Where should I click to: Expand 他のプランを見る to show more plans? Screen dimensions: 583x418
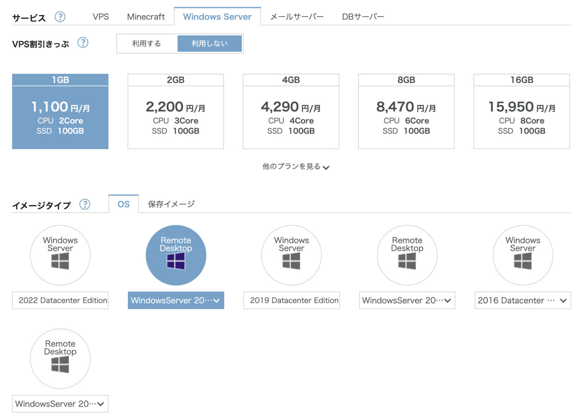[296, 166]
